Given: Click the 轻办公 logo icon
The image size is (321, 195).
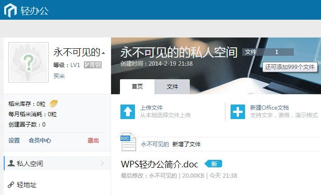Looking at the screenshot, I should [10, 10].
